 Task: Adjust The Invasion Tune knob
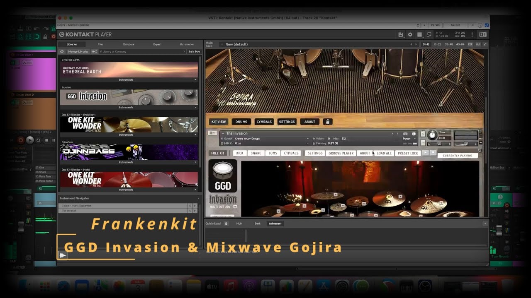pos(432,135)
